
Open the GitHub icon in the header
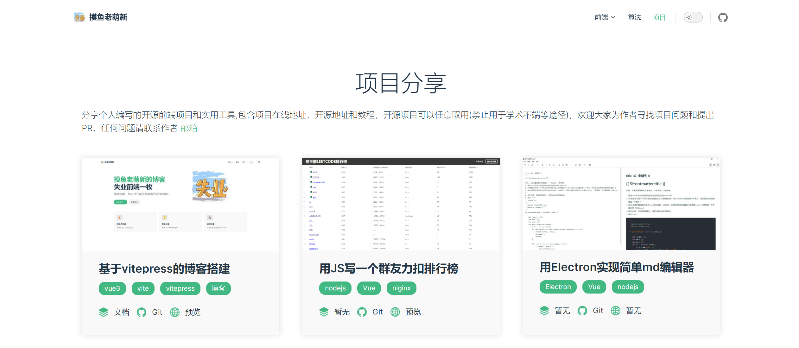723,17
